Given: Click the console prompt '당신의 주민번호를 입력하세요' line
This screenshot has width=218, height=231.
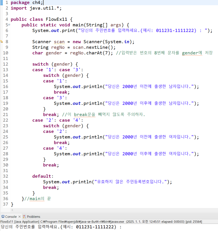Looking at the screenshot, I should (61, 227).
